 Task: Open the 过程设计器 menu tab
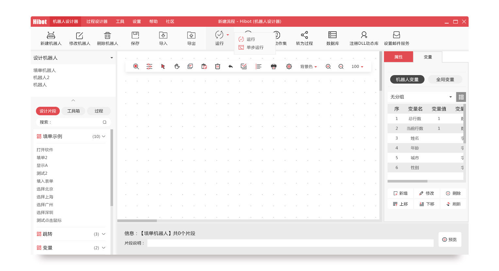(x=97, y=22)
